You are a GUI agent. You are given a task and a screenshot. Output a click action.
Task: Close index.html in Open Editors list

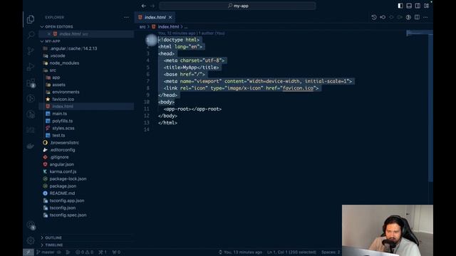[x=49, y=34]
